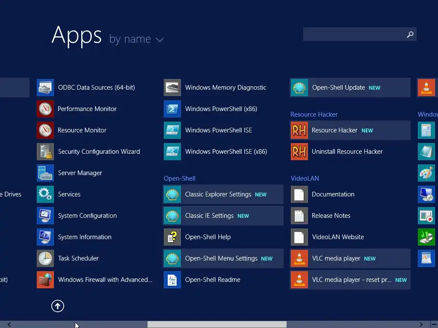Click VLC media player reset preferences icon

[x=299, y=280]
